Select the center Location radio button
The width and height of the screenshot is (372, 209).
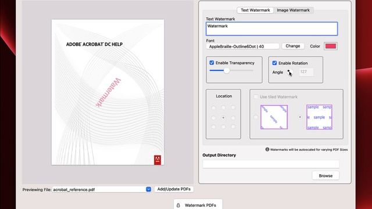[x=223, y=117]
